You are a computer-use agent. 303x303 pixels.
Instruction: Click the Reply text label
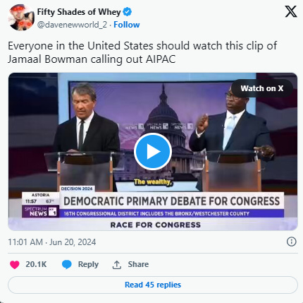pyautogui.click(x=88, y=264)
